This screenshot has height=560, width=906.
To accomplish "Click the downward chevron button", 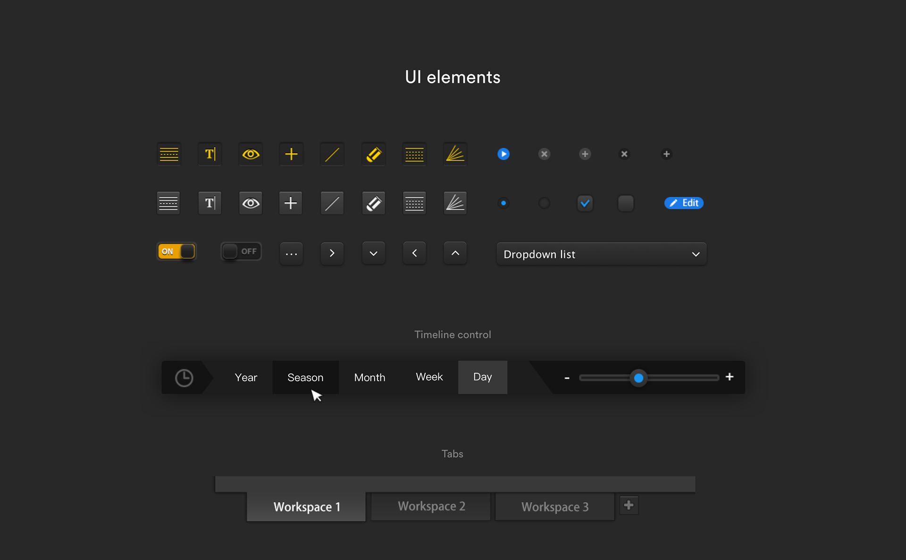I will click(373, 253).
